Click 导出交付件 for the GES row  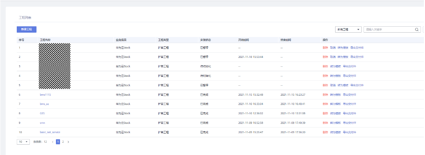click(349, 113)
